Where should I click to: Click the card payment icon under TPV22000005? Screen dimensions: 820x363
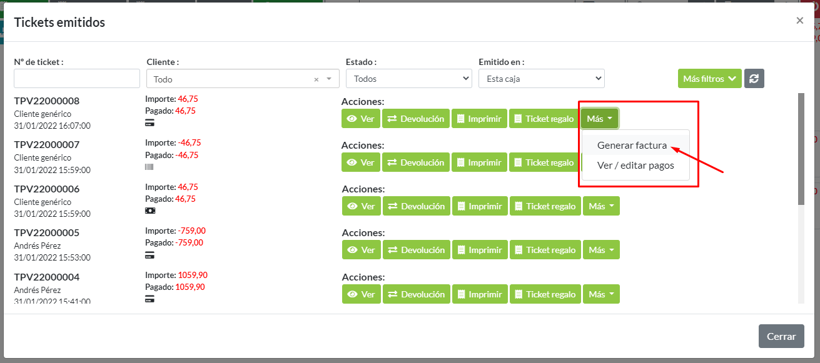tap(149, 255)
